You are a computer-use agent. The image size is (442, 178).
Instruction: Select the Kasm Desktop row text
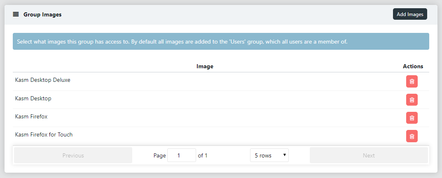(33, 99)
